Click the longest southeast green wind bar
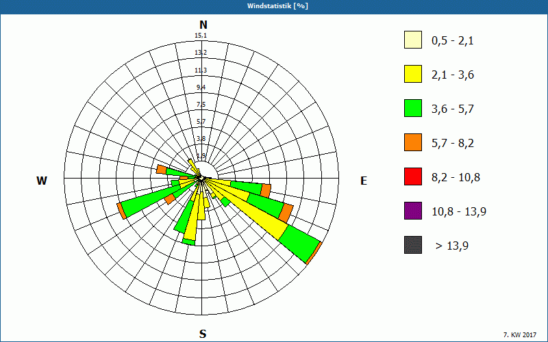 (300, 244)
